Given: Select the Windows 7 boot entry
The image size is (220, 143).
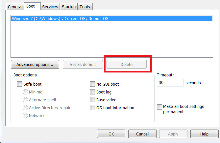Looking at the screenshot, I should pos(112,18).
